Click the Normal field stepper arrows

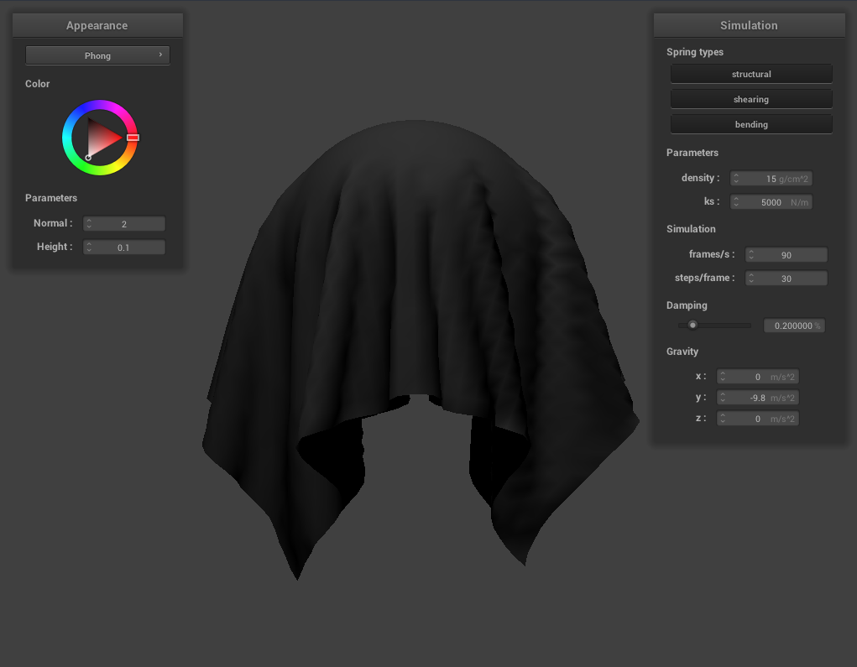click(89, 224)
